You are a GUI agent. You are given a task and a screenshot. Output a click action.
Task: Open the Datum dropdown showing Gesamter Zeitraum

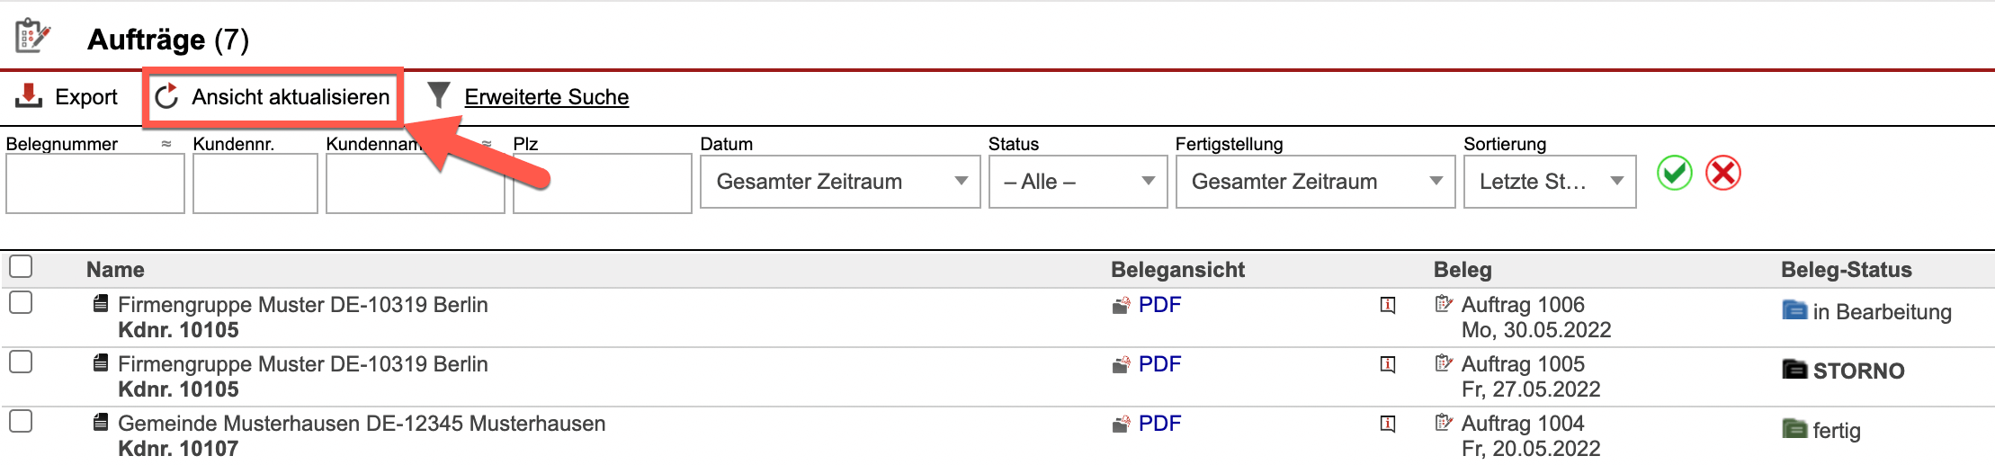839,182
